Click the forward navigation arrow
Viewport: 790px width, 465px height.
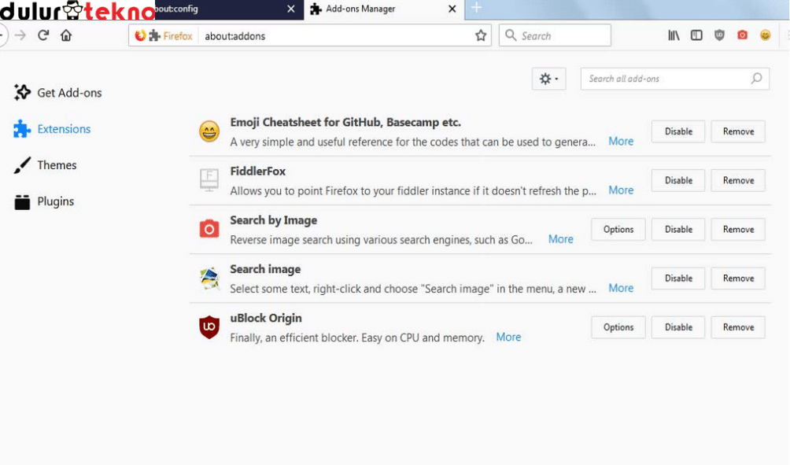pos(20,35)
